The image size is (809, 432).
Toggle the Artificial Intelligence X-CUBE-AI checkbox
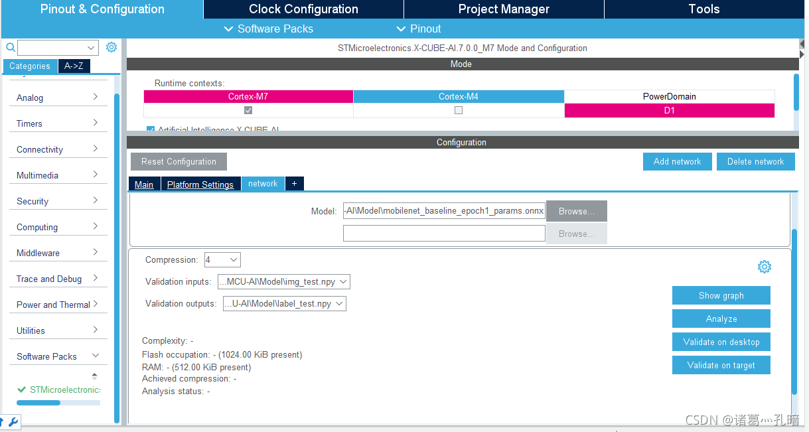tap(150, 129)
